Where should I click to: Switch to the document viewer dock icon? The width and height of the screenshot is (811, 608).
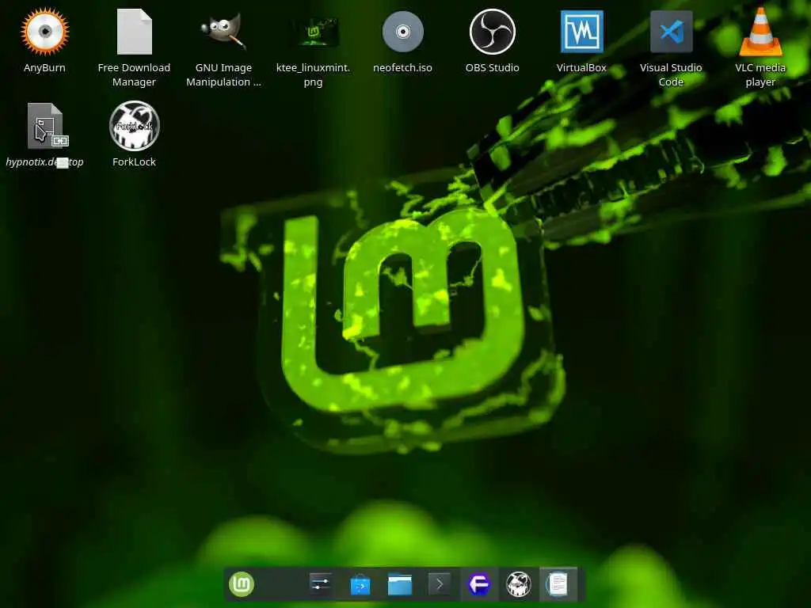click(x=558, y=584)
